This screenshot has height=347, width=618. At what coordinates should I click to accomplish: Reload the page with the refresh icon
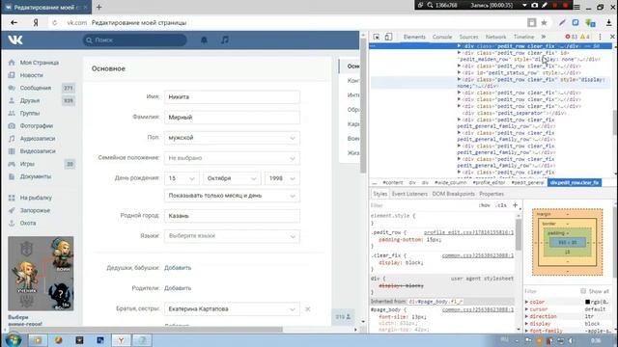[54, 23]
